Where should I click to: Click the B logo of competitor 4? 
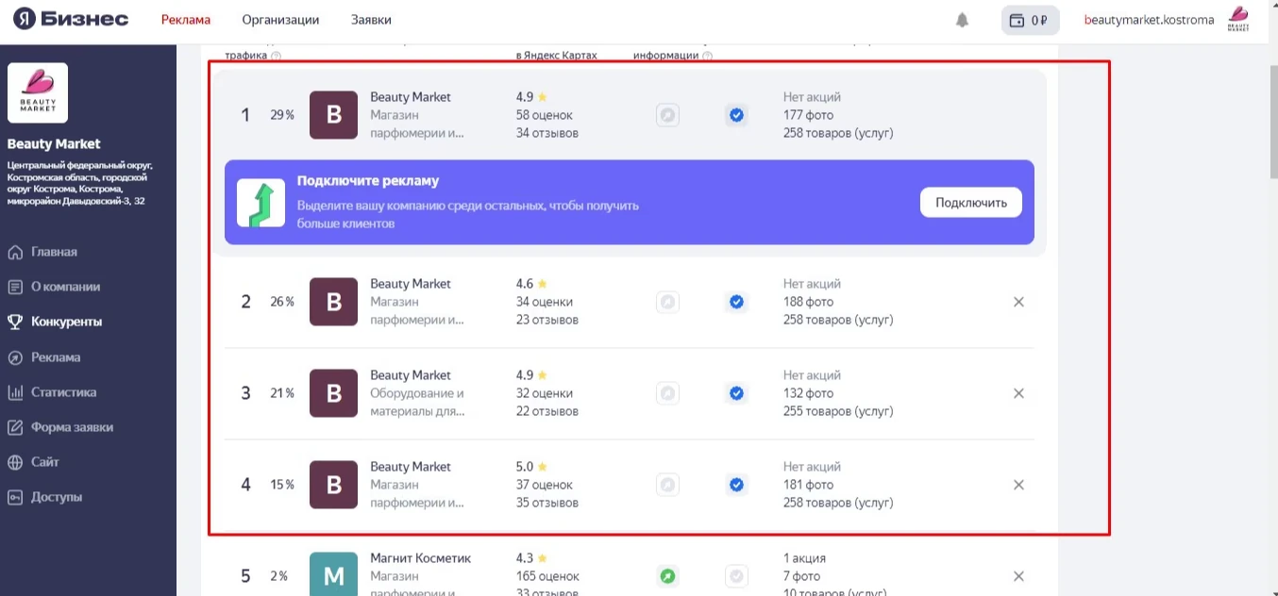click(333, 485)
